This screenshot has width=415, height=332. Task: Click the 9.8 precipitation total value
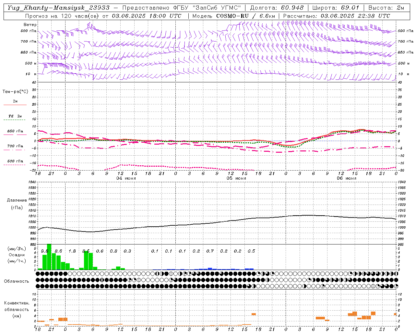click(45, 251)
